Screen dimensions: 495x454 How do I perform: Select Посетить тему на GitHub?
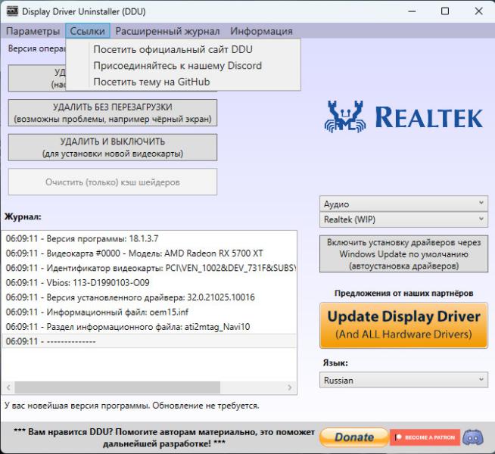click(x=151, y=81)
